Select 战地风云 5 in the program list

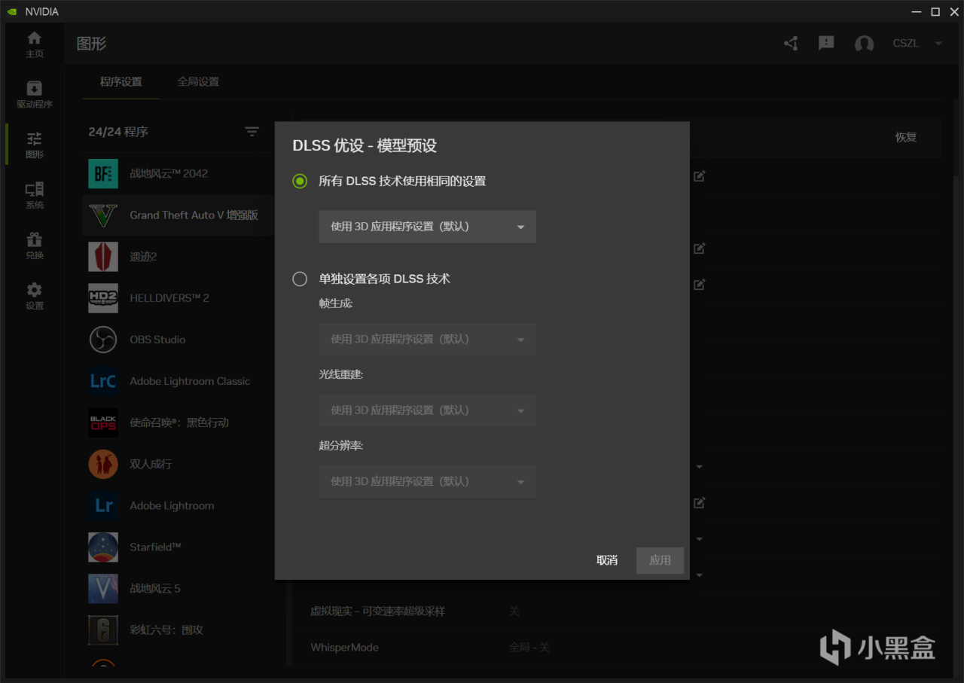178,589
